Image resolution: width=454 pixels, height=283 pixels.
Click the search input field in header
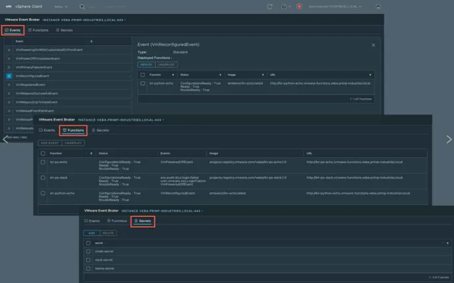[x=108, y=7]
